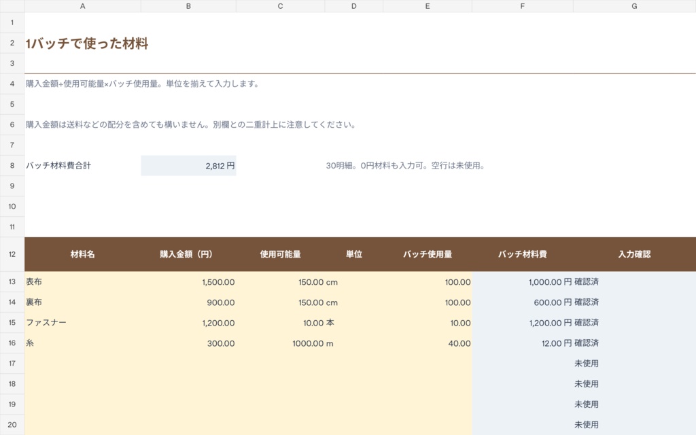Select the 600.00 円 material cost cell
The width and height of the screenshot is (696, 435).
coord(523,302)
